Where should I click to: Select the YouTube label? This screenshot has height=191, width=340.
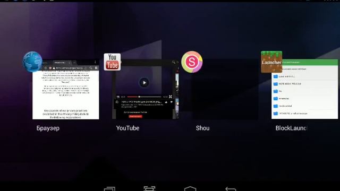coord(127,128)
